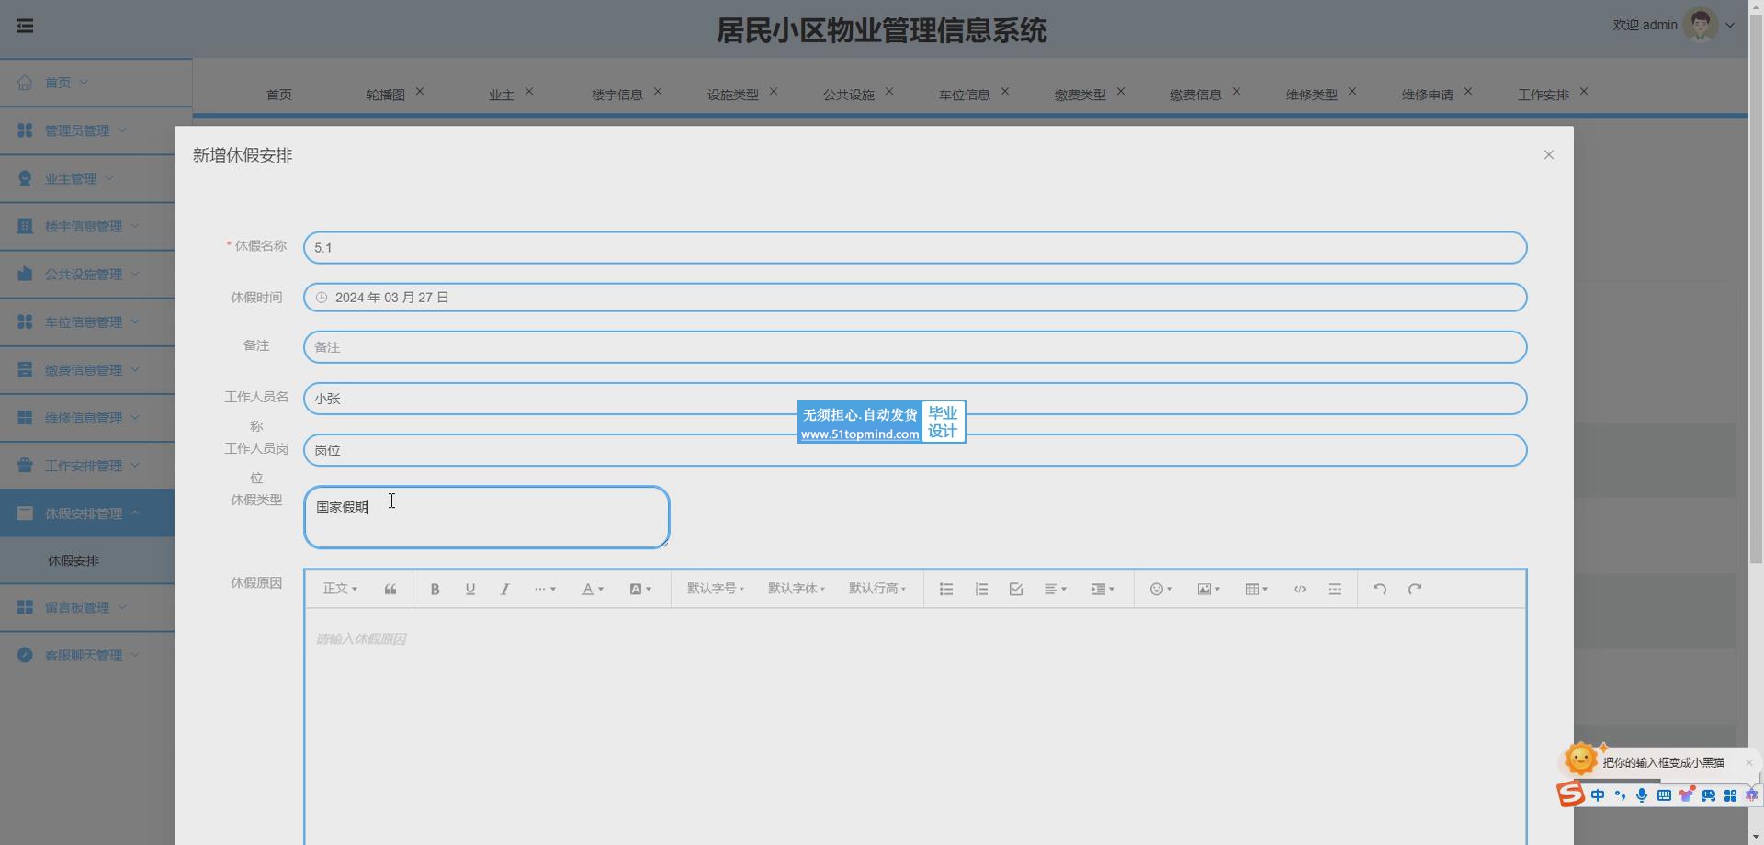The width and height of the screenshot is (1764, 845).
Task: Switch to the 工作安排 tab
Action: pos(1543,95)
